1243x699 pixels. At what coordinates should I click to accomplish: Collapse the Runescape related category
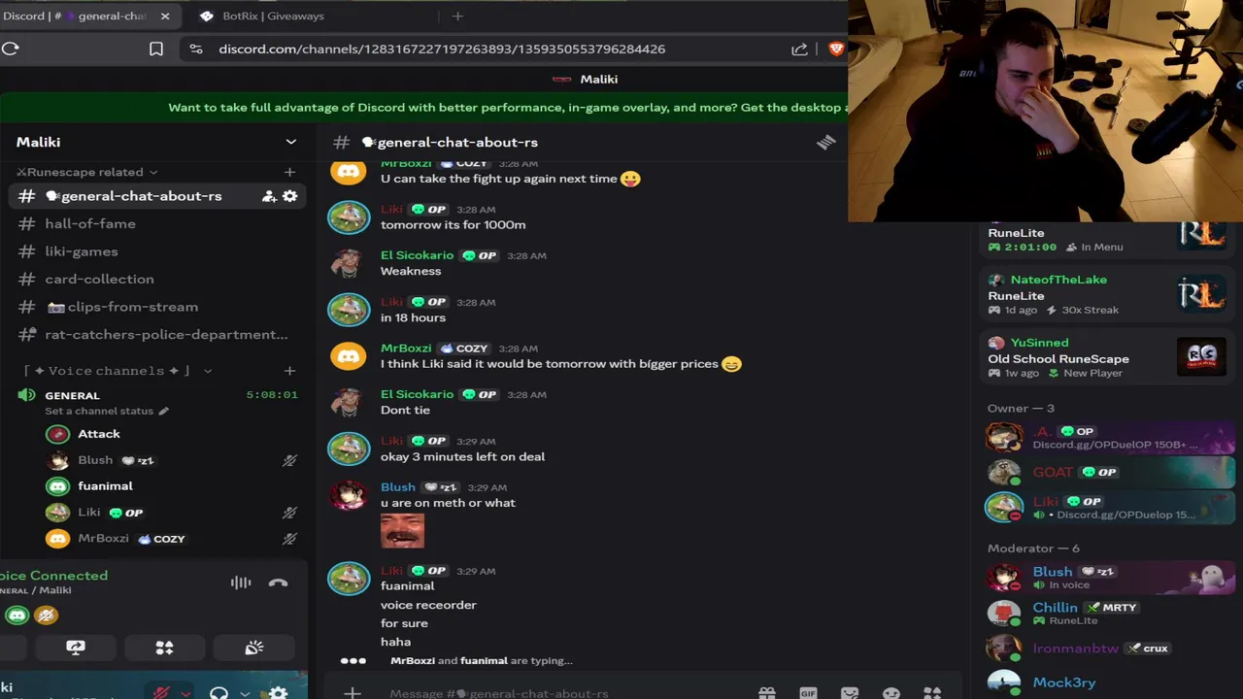pyautogui.click(x=87, y=172)
